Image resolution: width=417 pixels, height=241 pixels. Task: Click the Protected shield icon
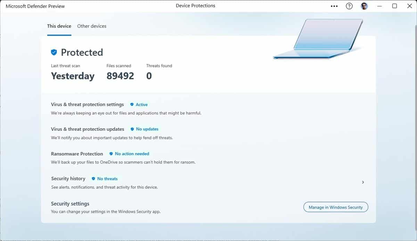[54, 52]
